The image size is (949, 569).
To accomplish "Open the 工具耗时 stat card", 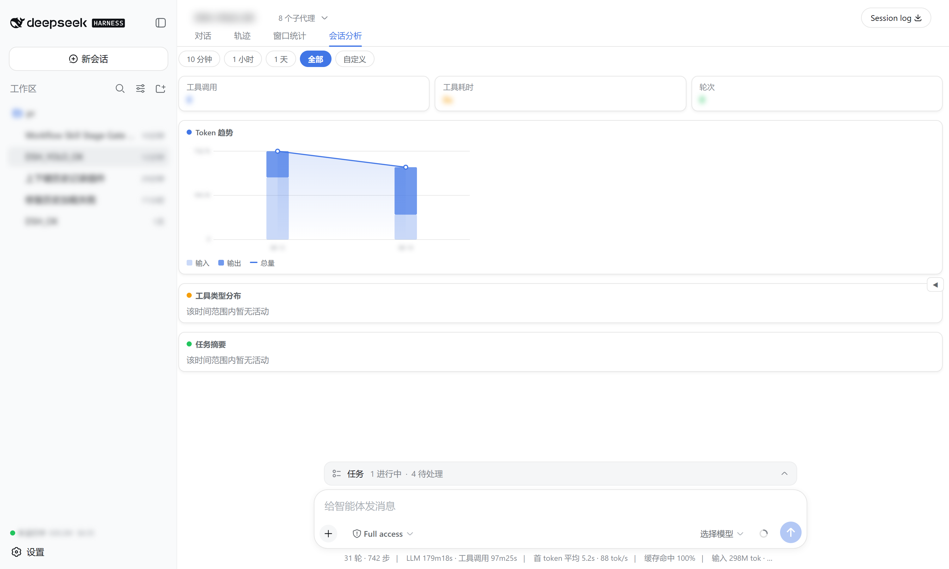I will [561, 94].
